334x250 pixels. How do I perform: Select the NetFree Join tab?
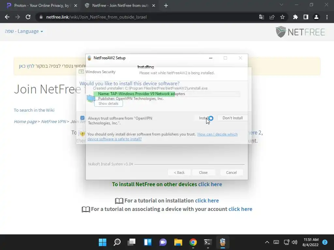tap(120, 6)
